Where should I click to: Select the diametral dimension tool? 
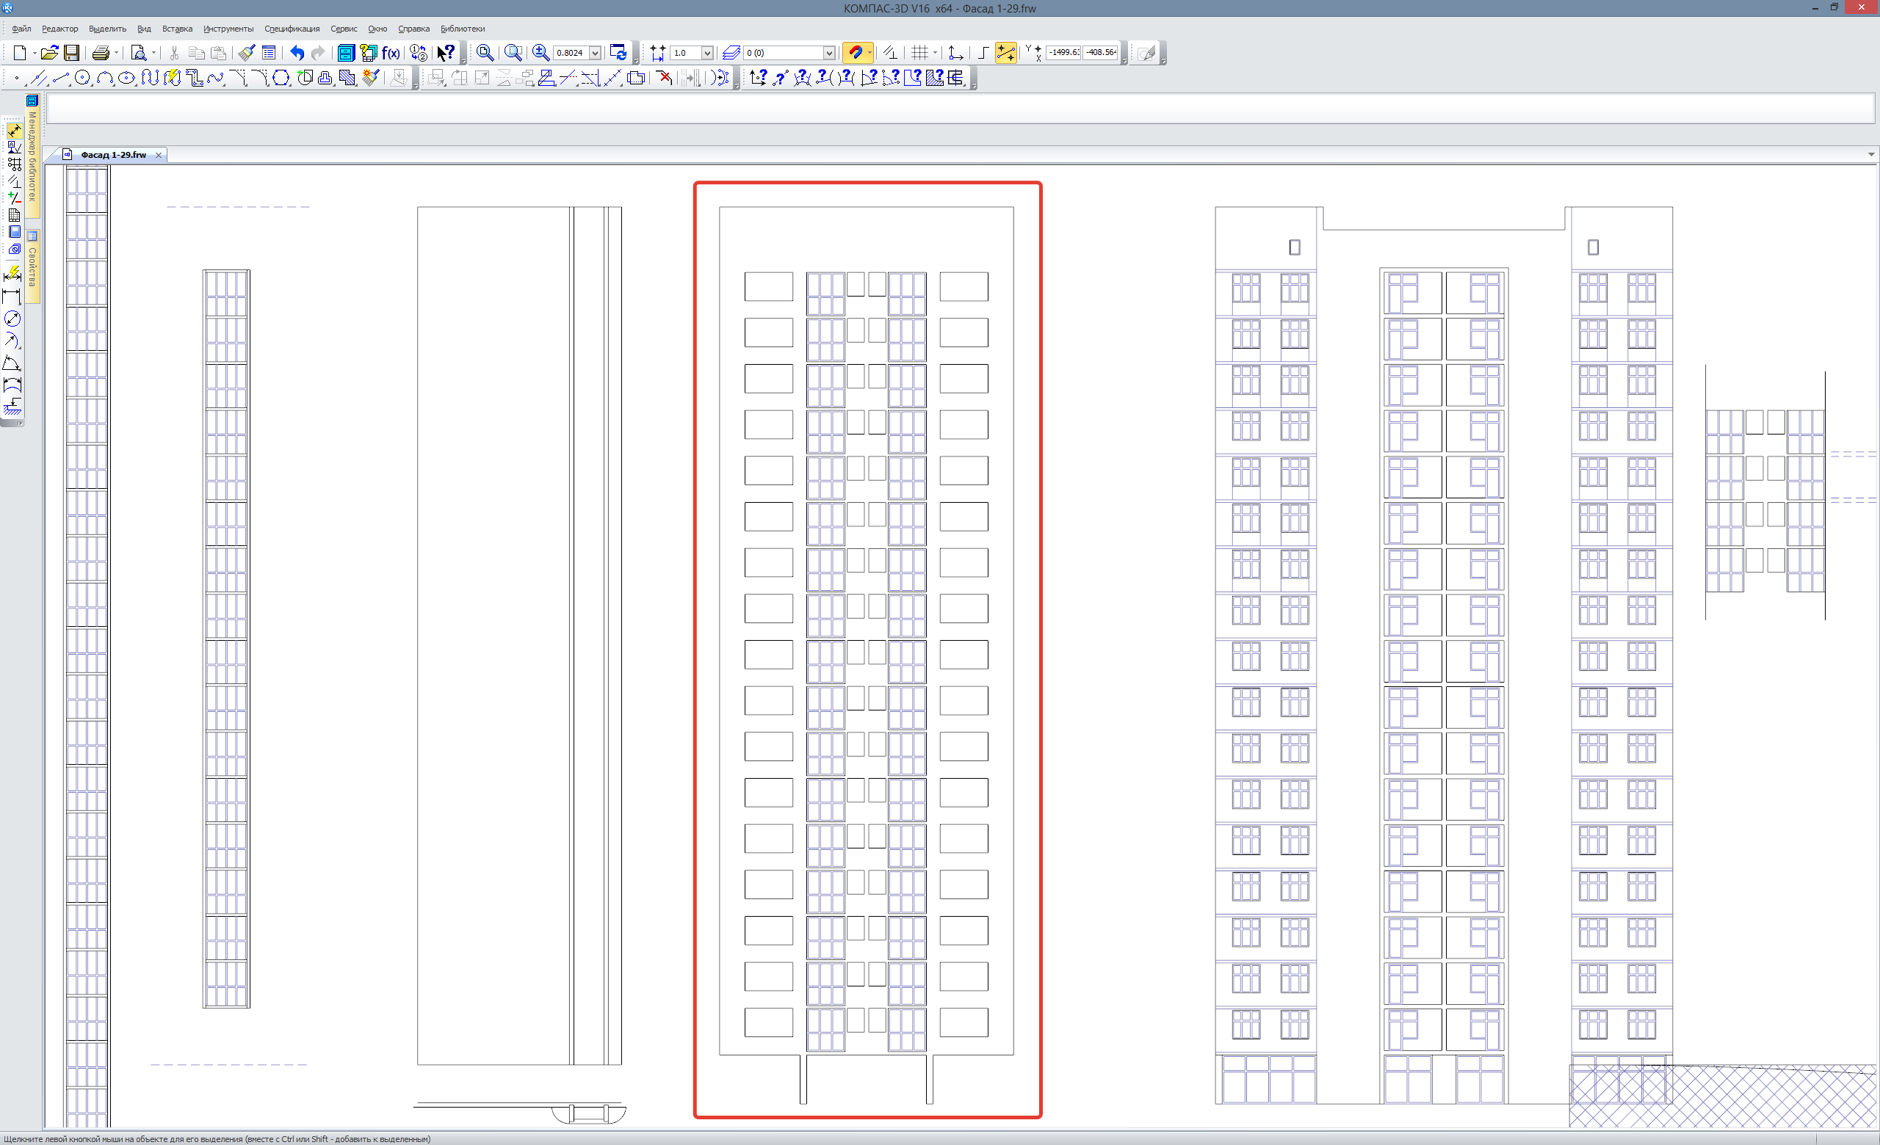(12, 319)
